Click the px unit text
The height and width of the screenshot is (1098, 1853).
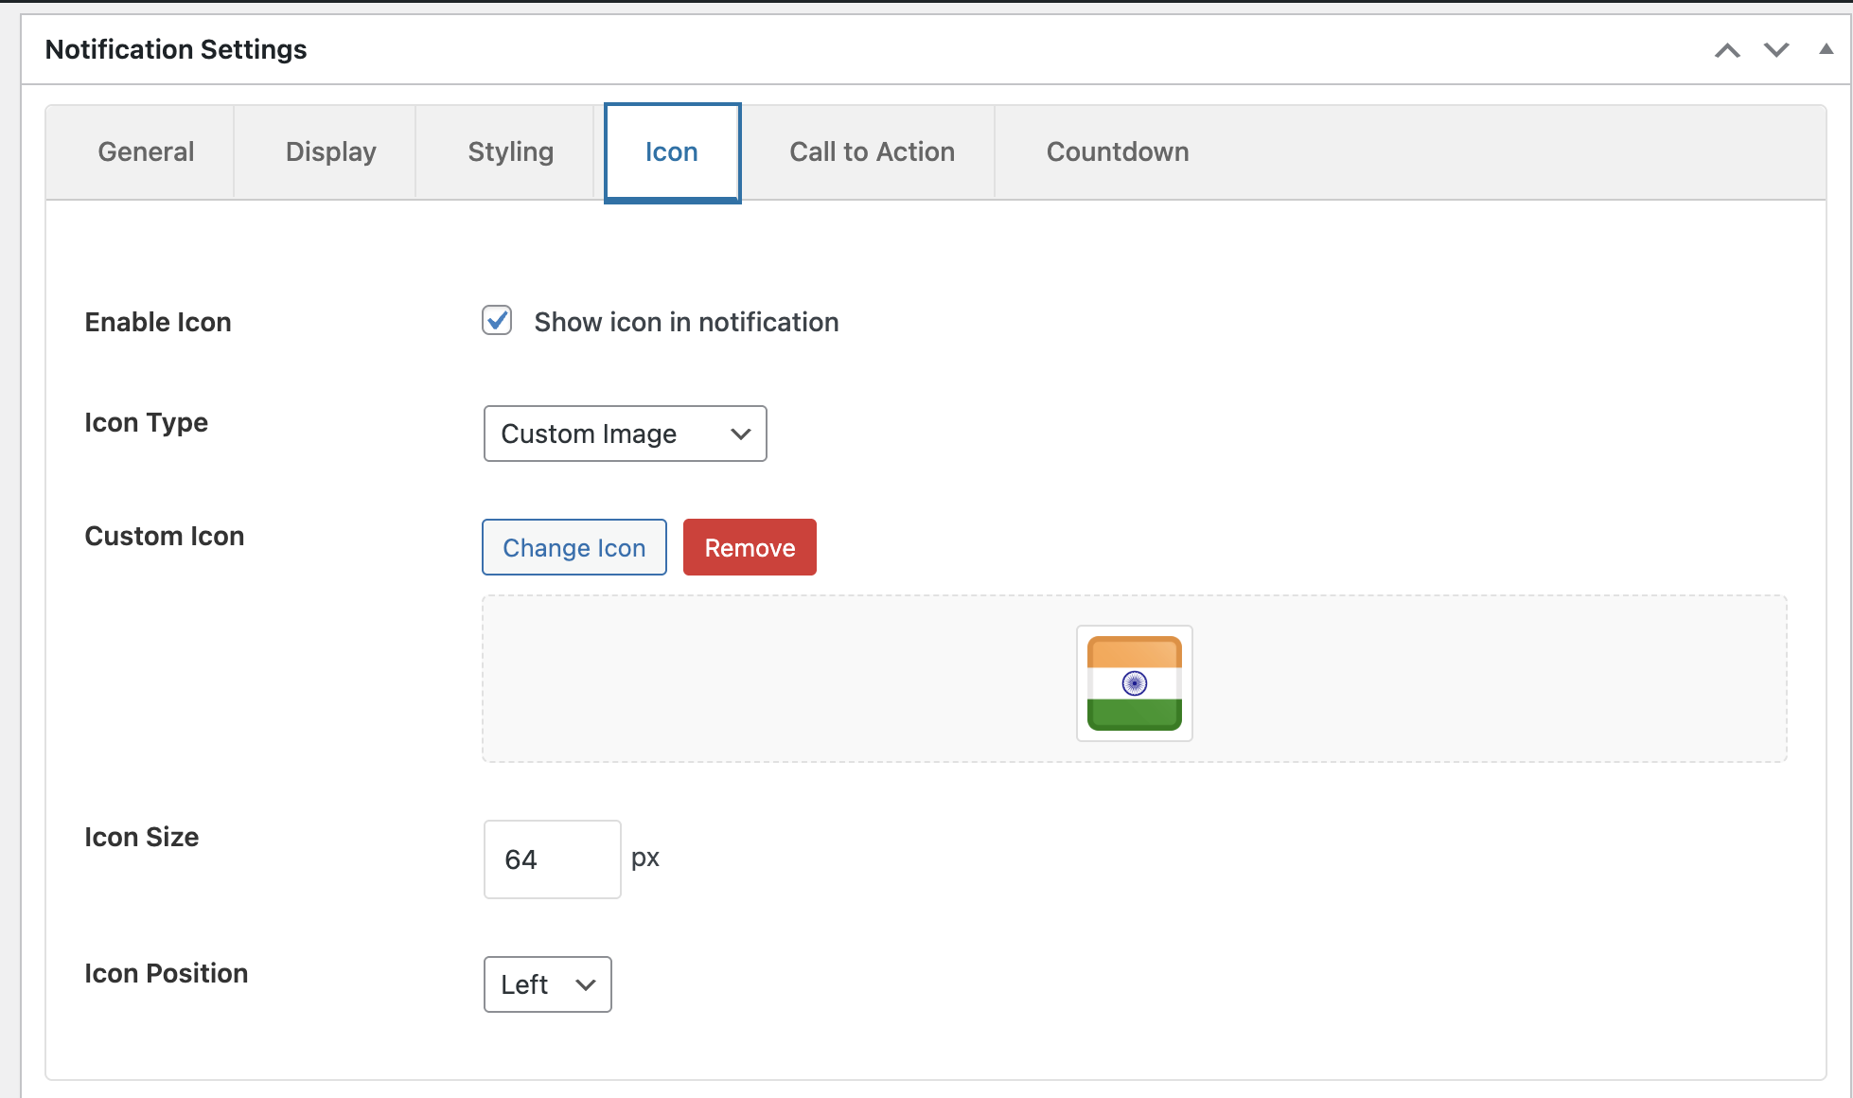click(x=645, y=858)
